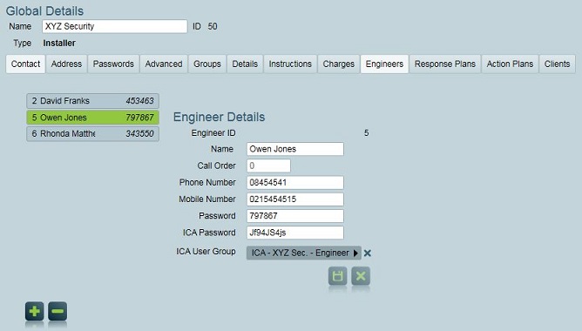
Task: Click the Type value Installer
Action: [59, 43]
